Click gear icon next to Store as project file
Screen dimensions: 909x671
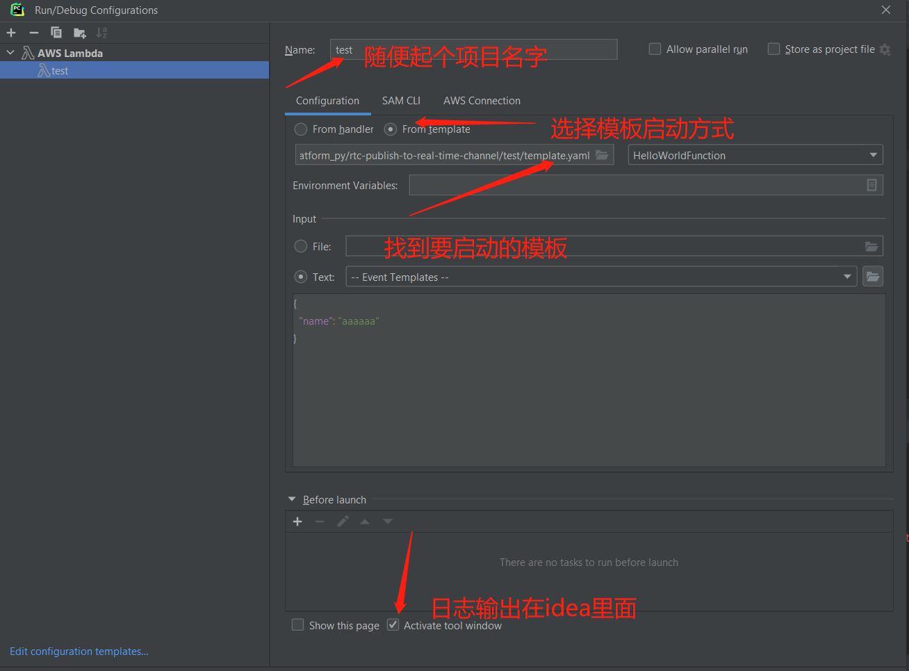click(885, 49)
